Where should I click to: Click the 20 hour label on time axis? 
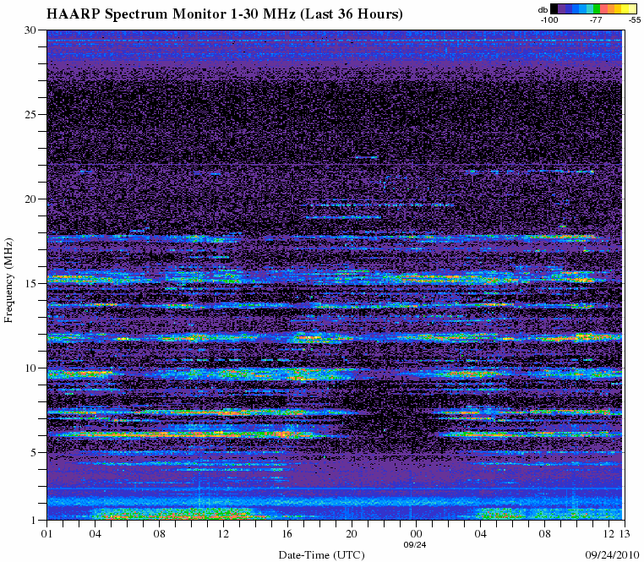[x=352, y=534]
